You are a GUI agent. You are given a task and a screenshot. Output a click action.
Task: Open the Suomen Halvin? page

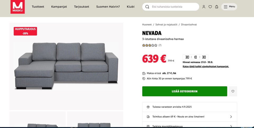[x=108, y=7]
